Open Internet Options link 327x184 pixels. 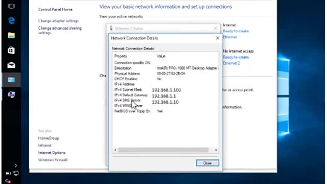[x=52, y=153]
